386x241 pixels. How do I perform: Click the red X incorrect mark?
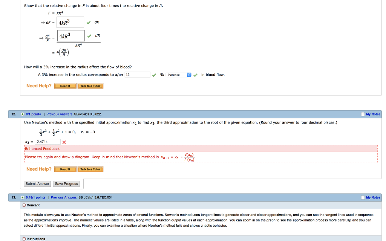coord(64,142)
